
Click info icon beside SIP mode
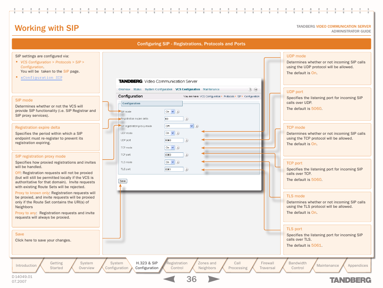pyautogui.click(x=178, y=112)
